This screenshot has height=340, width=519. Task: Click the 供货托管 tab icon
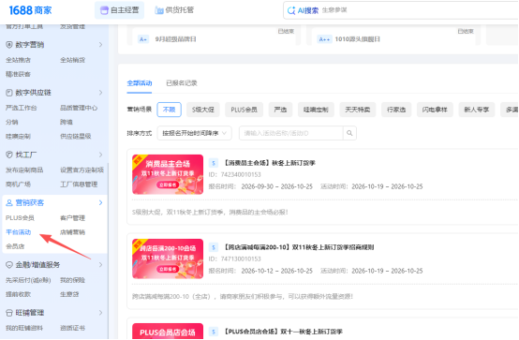coord(159,10)
